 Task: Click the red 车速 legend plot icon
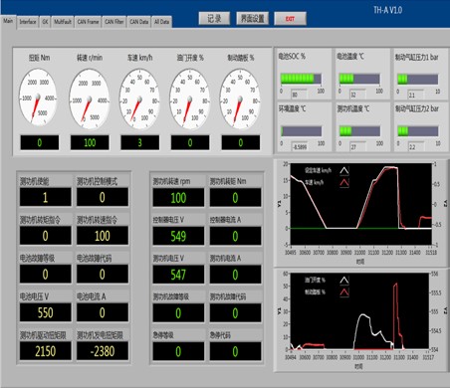[x=344, y=182]
